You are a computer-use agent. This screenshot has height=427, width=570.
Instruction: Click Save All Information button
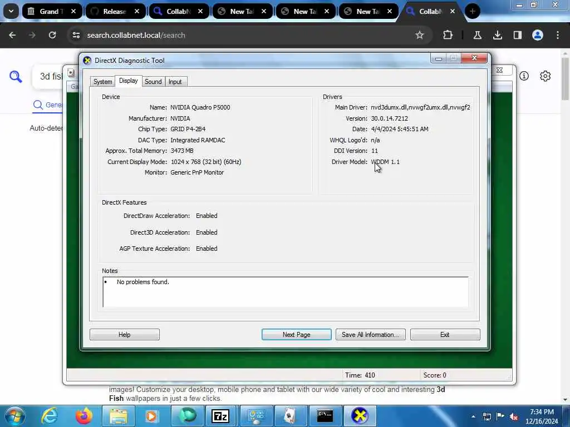(370, 334)
